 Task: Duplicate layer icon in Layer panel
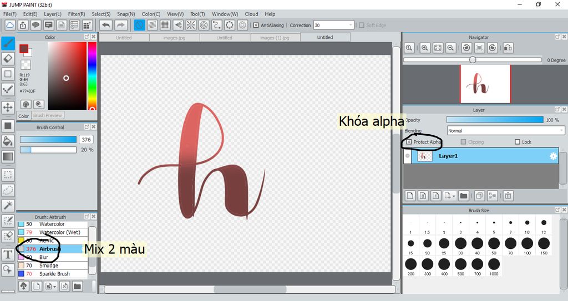(x=479, y=196)
